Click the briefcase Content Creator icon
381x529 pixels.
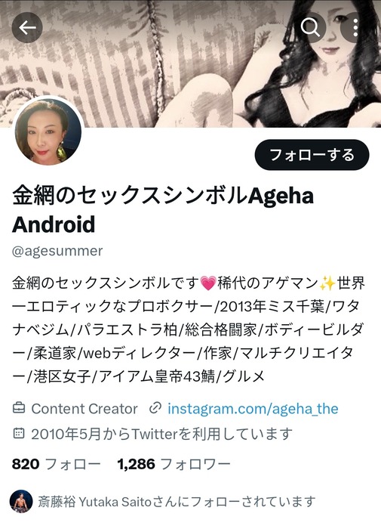tap(19, 408)
